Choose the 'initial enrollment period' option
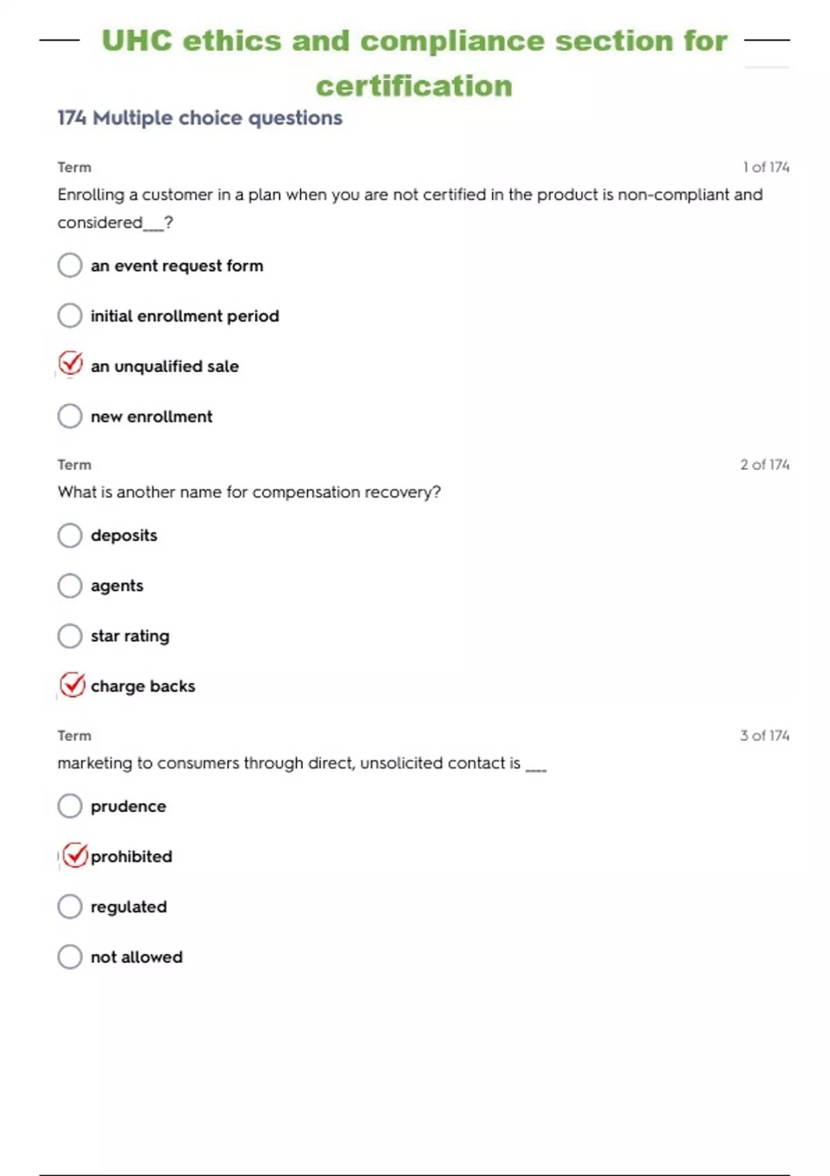 click(70, 315)
